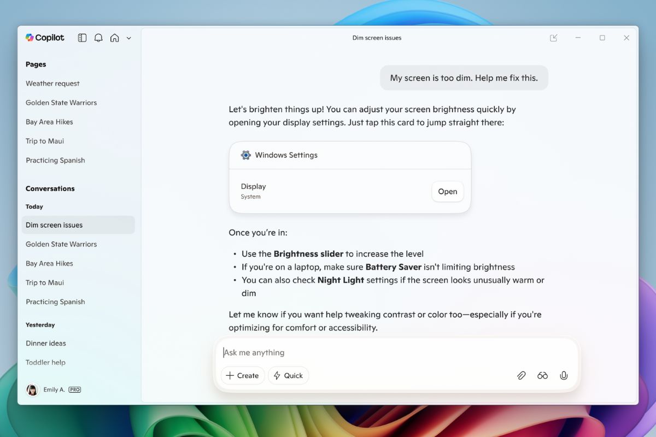The image size is (656, 437).
Task: Click the Display System card row
Action: click(350, 191)
